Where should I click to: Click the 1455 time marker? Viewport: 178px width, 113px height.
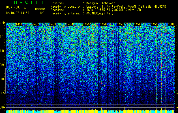point(87,24)
